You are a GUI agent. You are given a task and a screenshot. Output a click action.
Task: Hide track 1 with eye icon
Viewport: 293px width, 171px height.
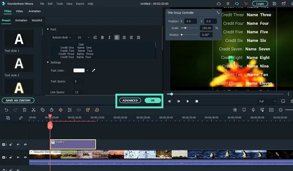25,157
